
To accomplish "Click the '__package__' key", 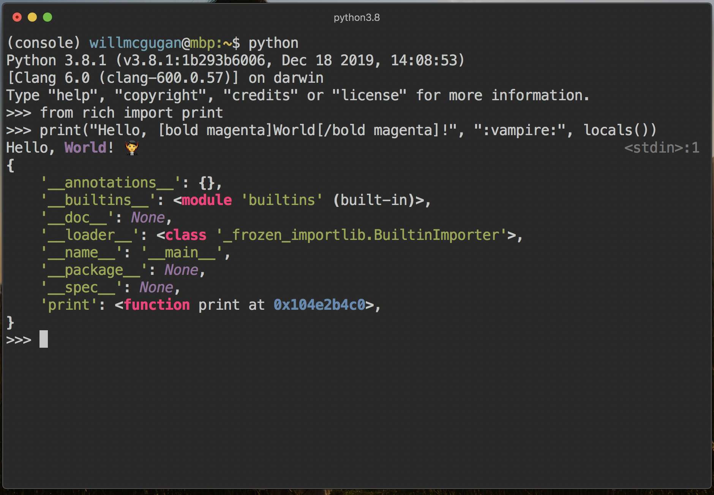I will [x=94, y=270].
